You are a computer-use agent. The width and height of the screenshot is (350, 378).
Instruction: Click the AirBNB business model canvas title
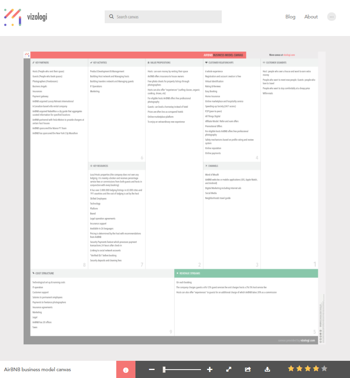click(x=38, y=369)
